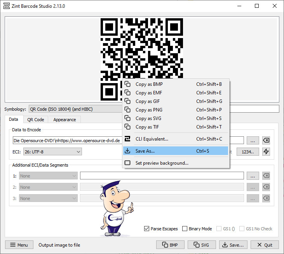The image size is (284, 254).
Task: Open the Symbology QR Code dropdown
Action: [x=74, y=109]
